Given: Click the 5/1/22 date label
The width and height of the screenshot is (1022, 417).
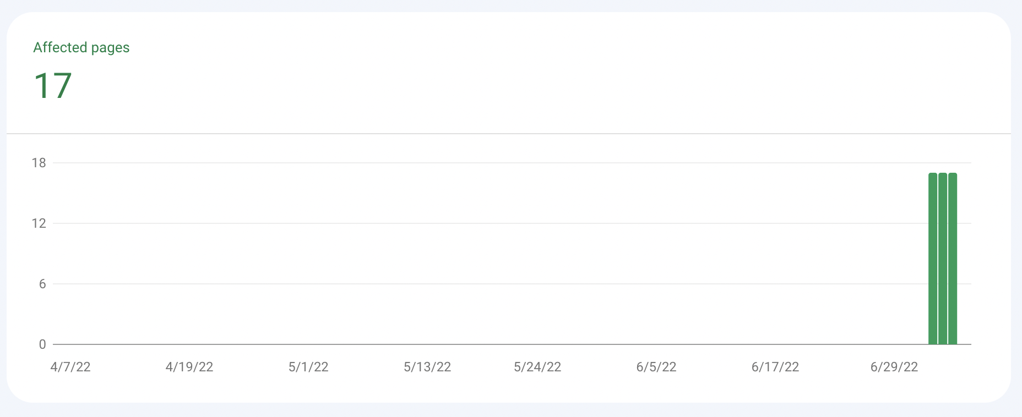Looking at the screenshot, I should [x=308, y=367].
